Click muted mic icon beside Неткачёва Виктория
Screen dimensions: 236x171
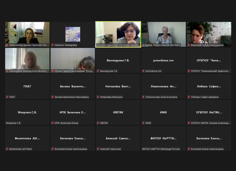98,97
